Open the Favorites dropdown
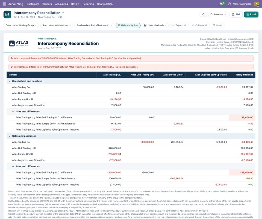Screen dimensions: 262x219 (x=218, y=15)
